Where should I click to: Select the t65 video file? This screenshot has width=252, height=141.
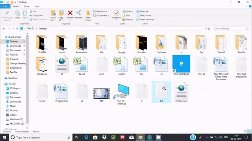coord(102,94)
